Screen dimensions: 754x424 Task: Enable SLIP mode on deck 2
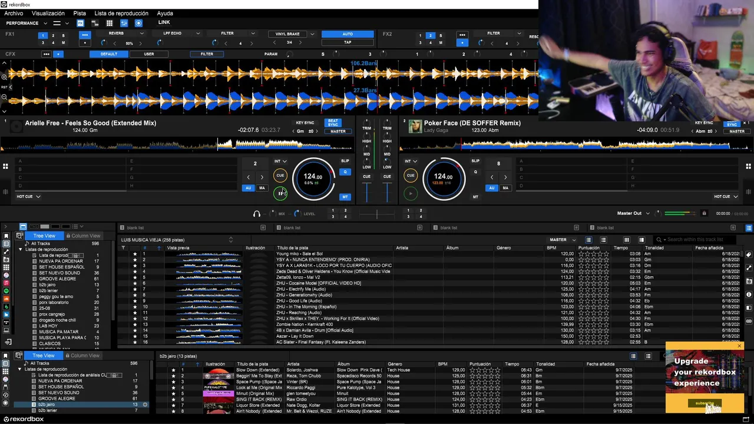tap(475, 161)
